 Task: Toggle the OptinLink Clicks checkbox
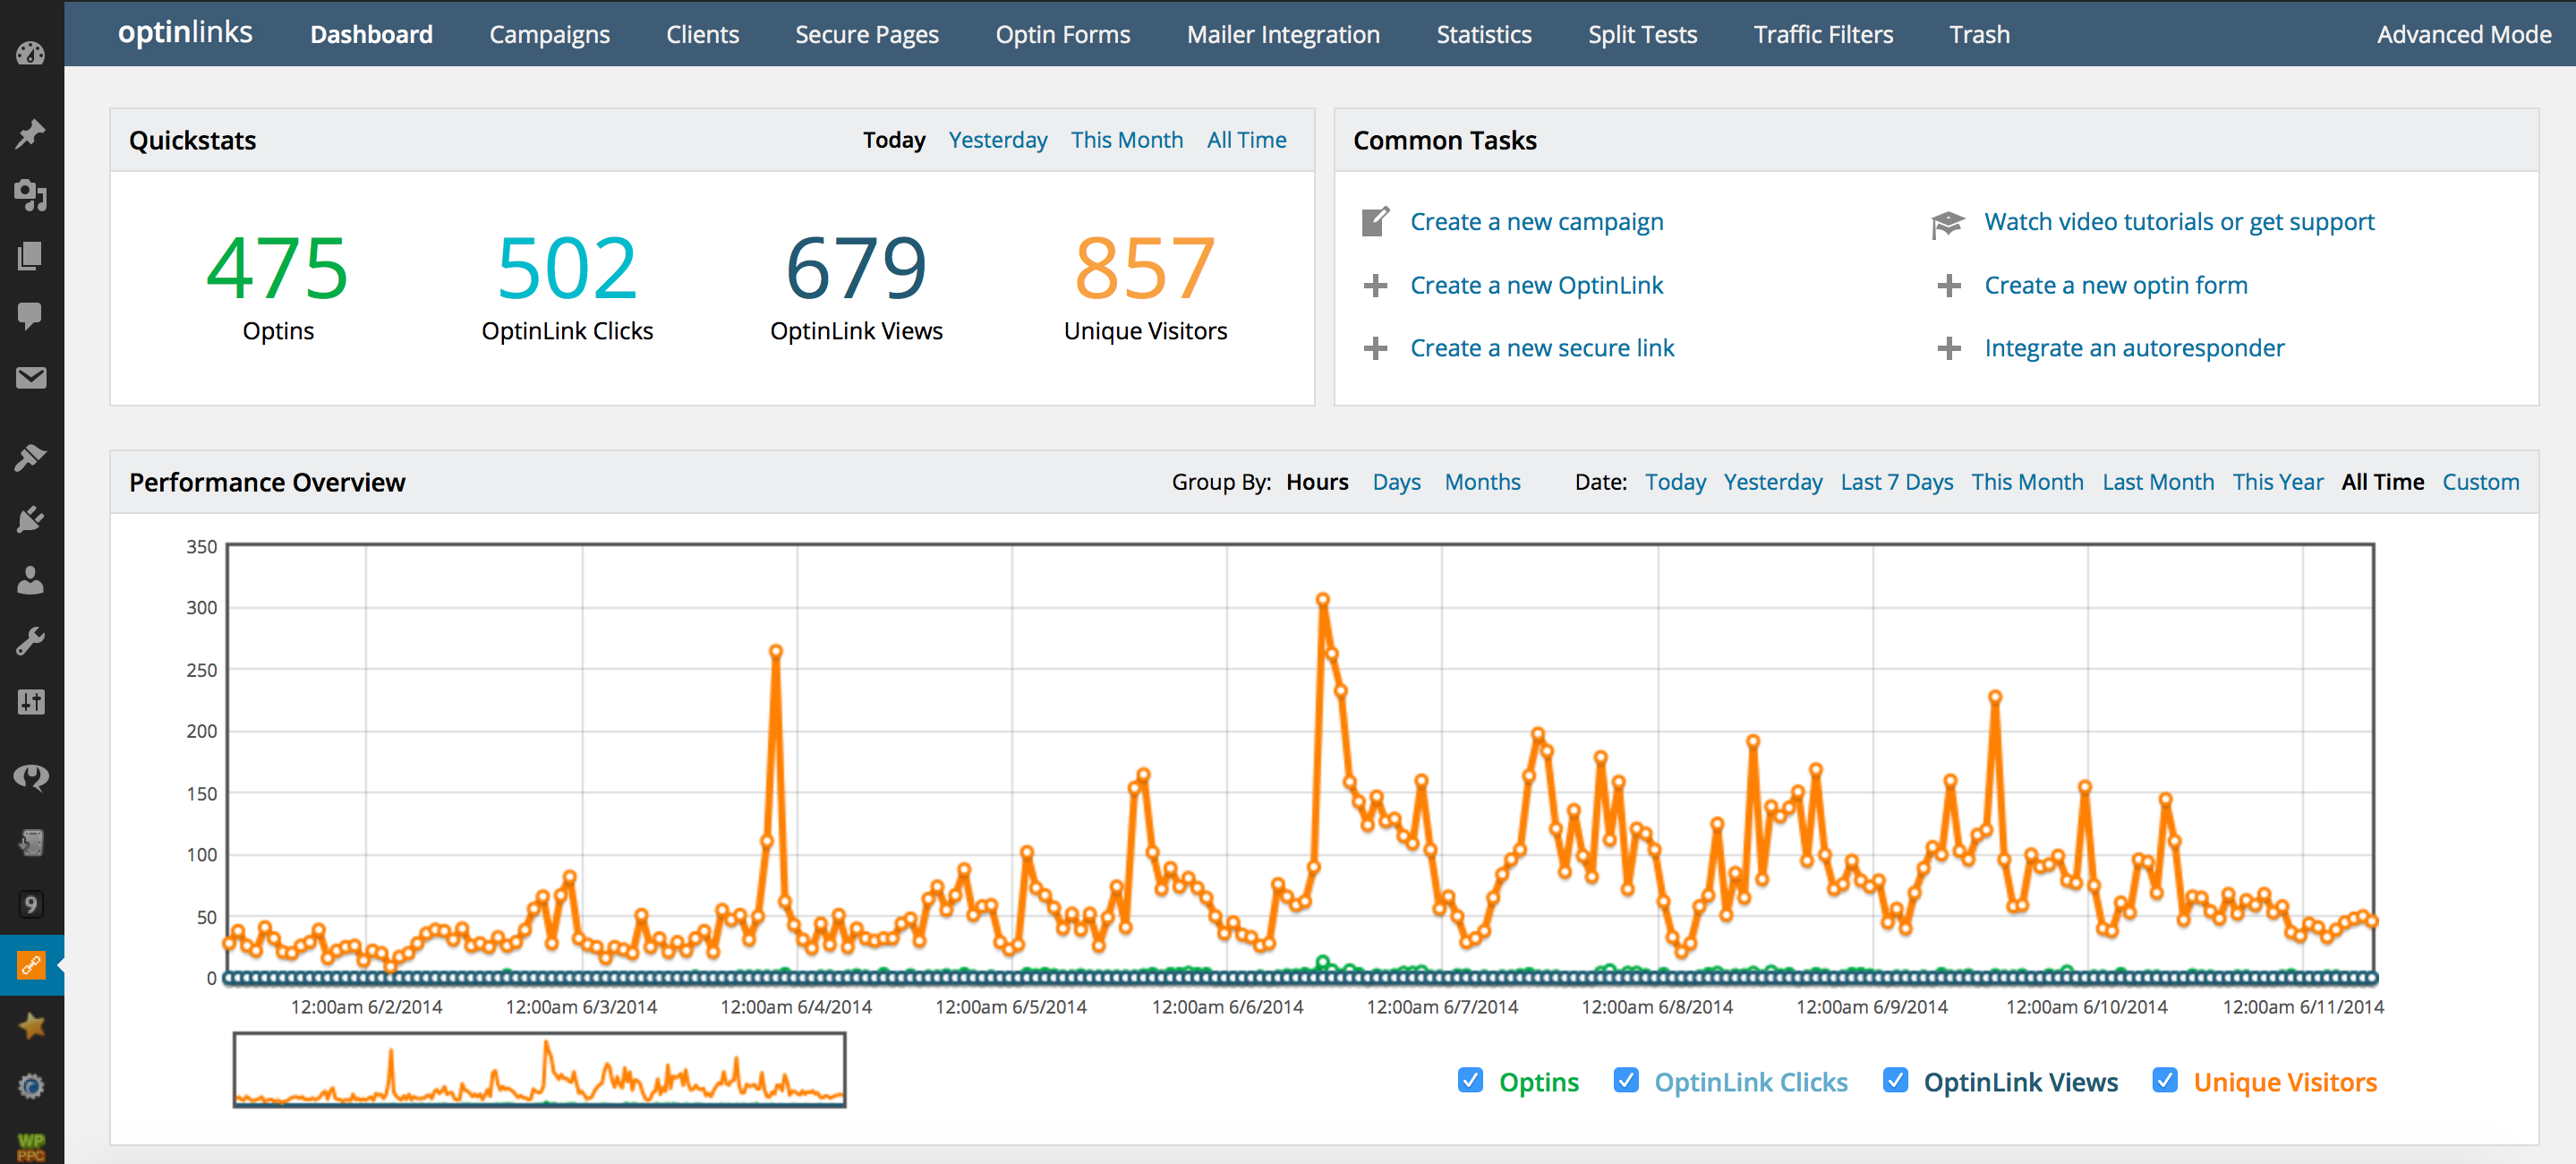click(x=1625, y=1080)
